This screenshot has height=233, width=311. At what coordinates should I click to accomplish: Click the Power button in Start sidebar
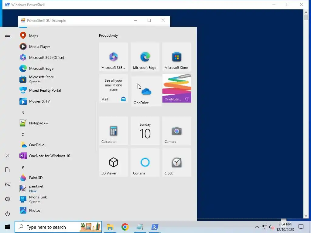[8, 214]
